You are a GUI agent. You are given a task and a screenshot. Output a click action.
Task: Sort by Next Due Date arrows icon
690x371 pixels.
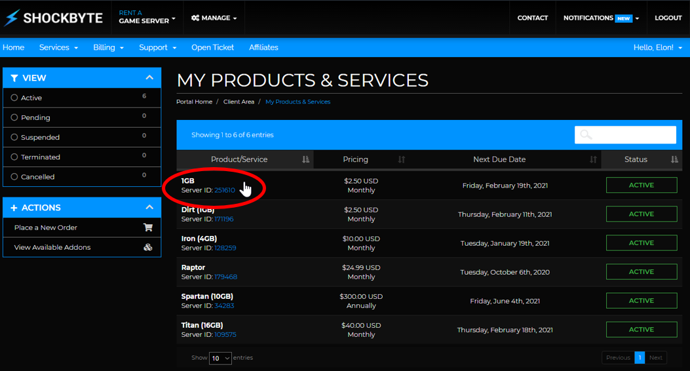tap(593, 159)
